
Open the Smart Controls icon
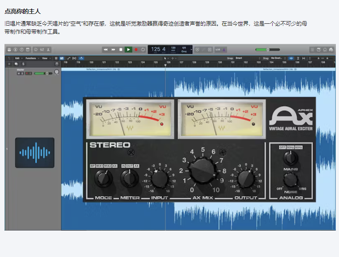[x=36, y=49]
